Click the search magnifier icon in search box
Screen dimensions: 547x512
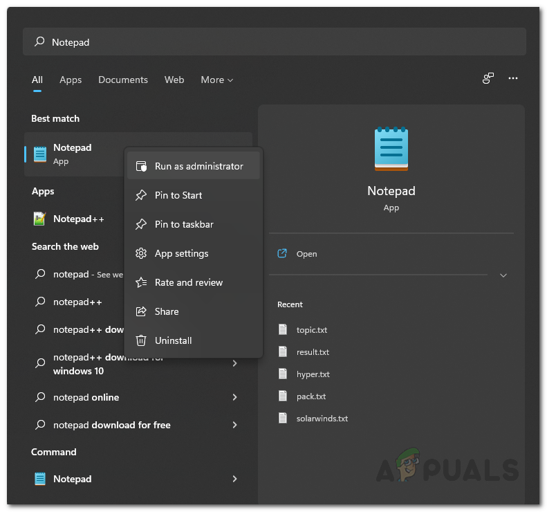pos(39,42)
